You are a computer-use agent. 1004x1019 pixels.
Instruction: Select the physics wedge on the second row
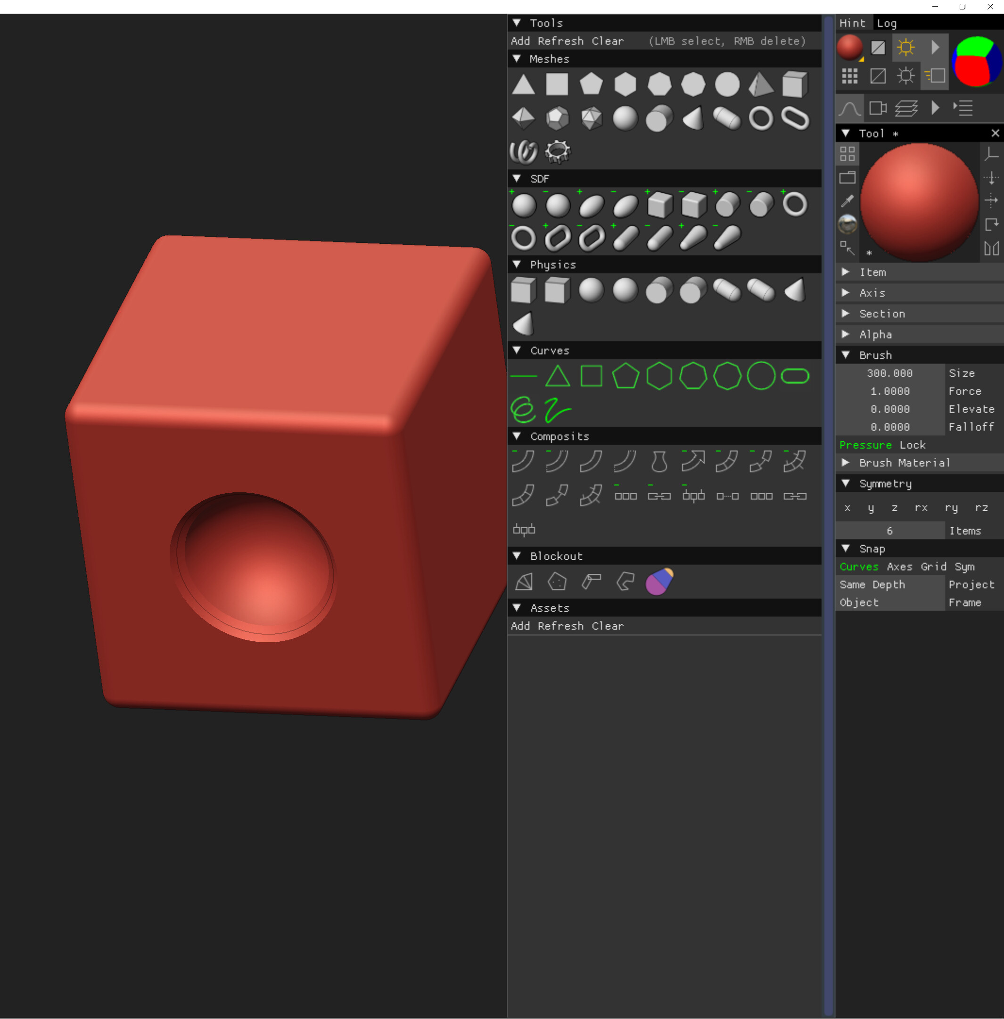(x=523, y=324)
